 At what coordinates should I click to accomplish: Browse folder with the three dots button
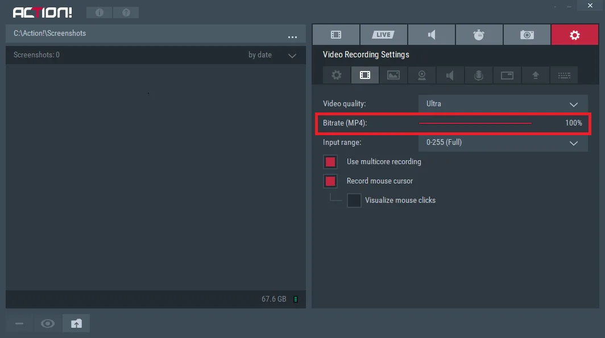(x=292, y=36)
